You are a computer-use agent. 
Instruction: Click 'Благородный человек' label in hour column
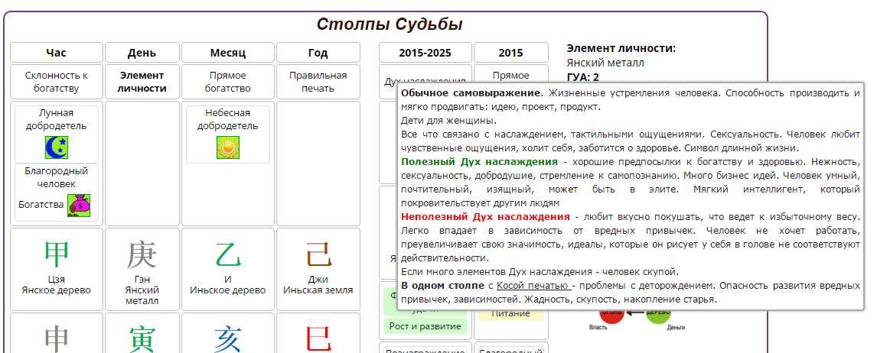[57, 177]
